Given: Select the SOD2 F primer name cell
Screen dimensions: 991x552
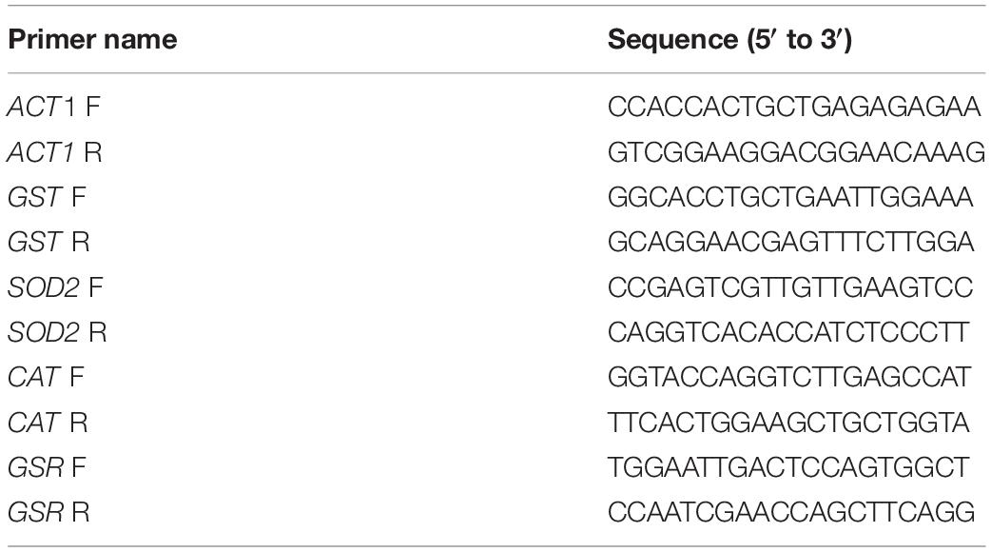Looking at the screenshot, I should tap(55, 287).
